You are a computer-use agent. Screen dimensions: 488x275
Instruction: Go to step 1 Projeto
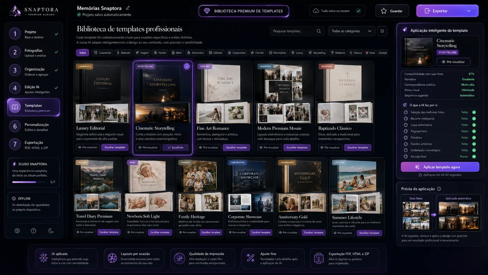pyautogui.click(x=34, y=34)
